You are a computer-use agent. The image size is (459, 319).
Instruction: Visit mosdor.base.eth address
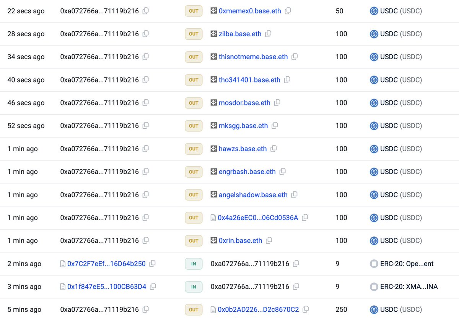click(x=244, y=103)
